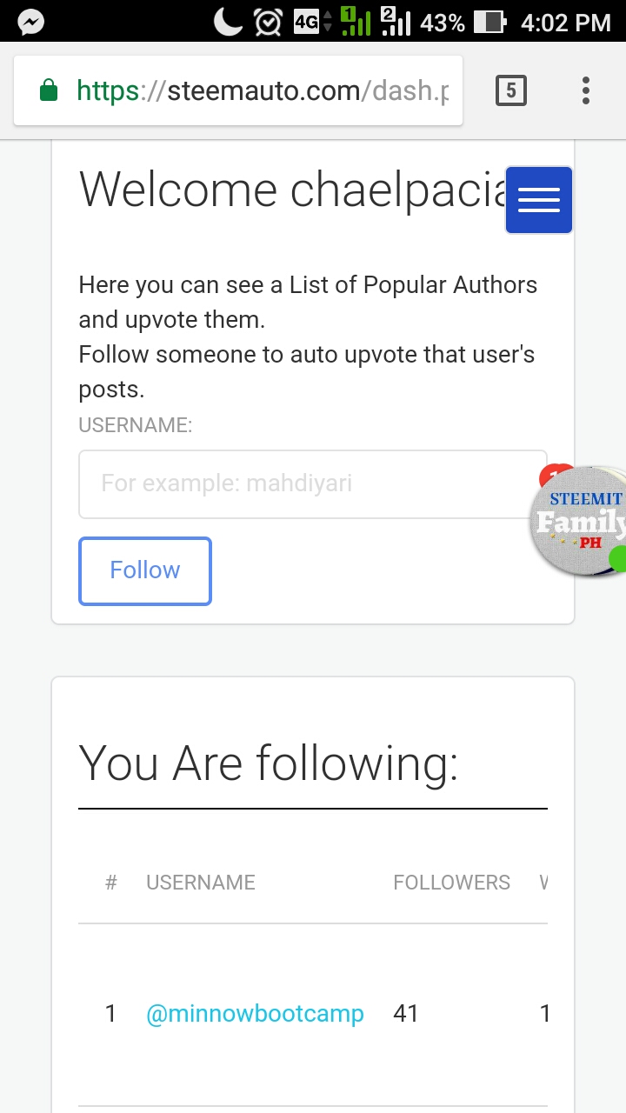Tap the FOLLOWERS column header

[x=451, y=883]
